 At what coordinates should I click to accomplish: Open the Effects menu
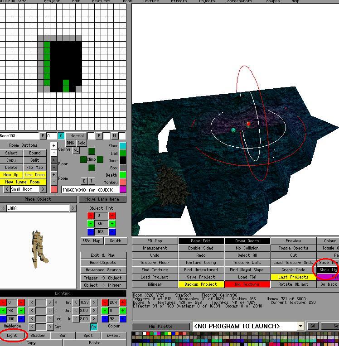[x=179, y=1]
